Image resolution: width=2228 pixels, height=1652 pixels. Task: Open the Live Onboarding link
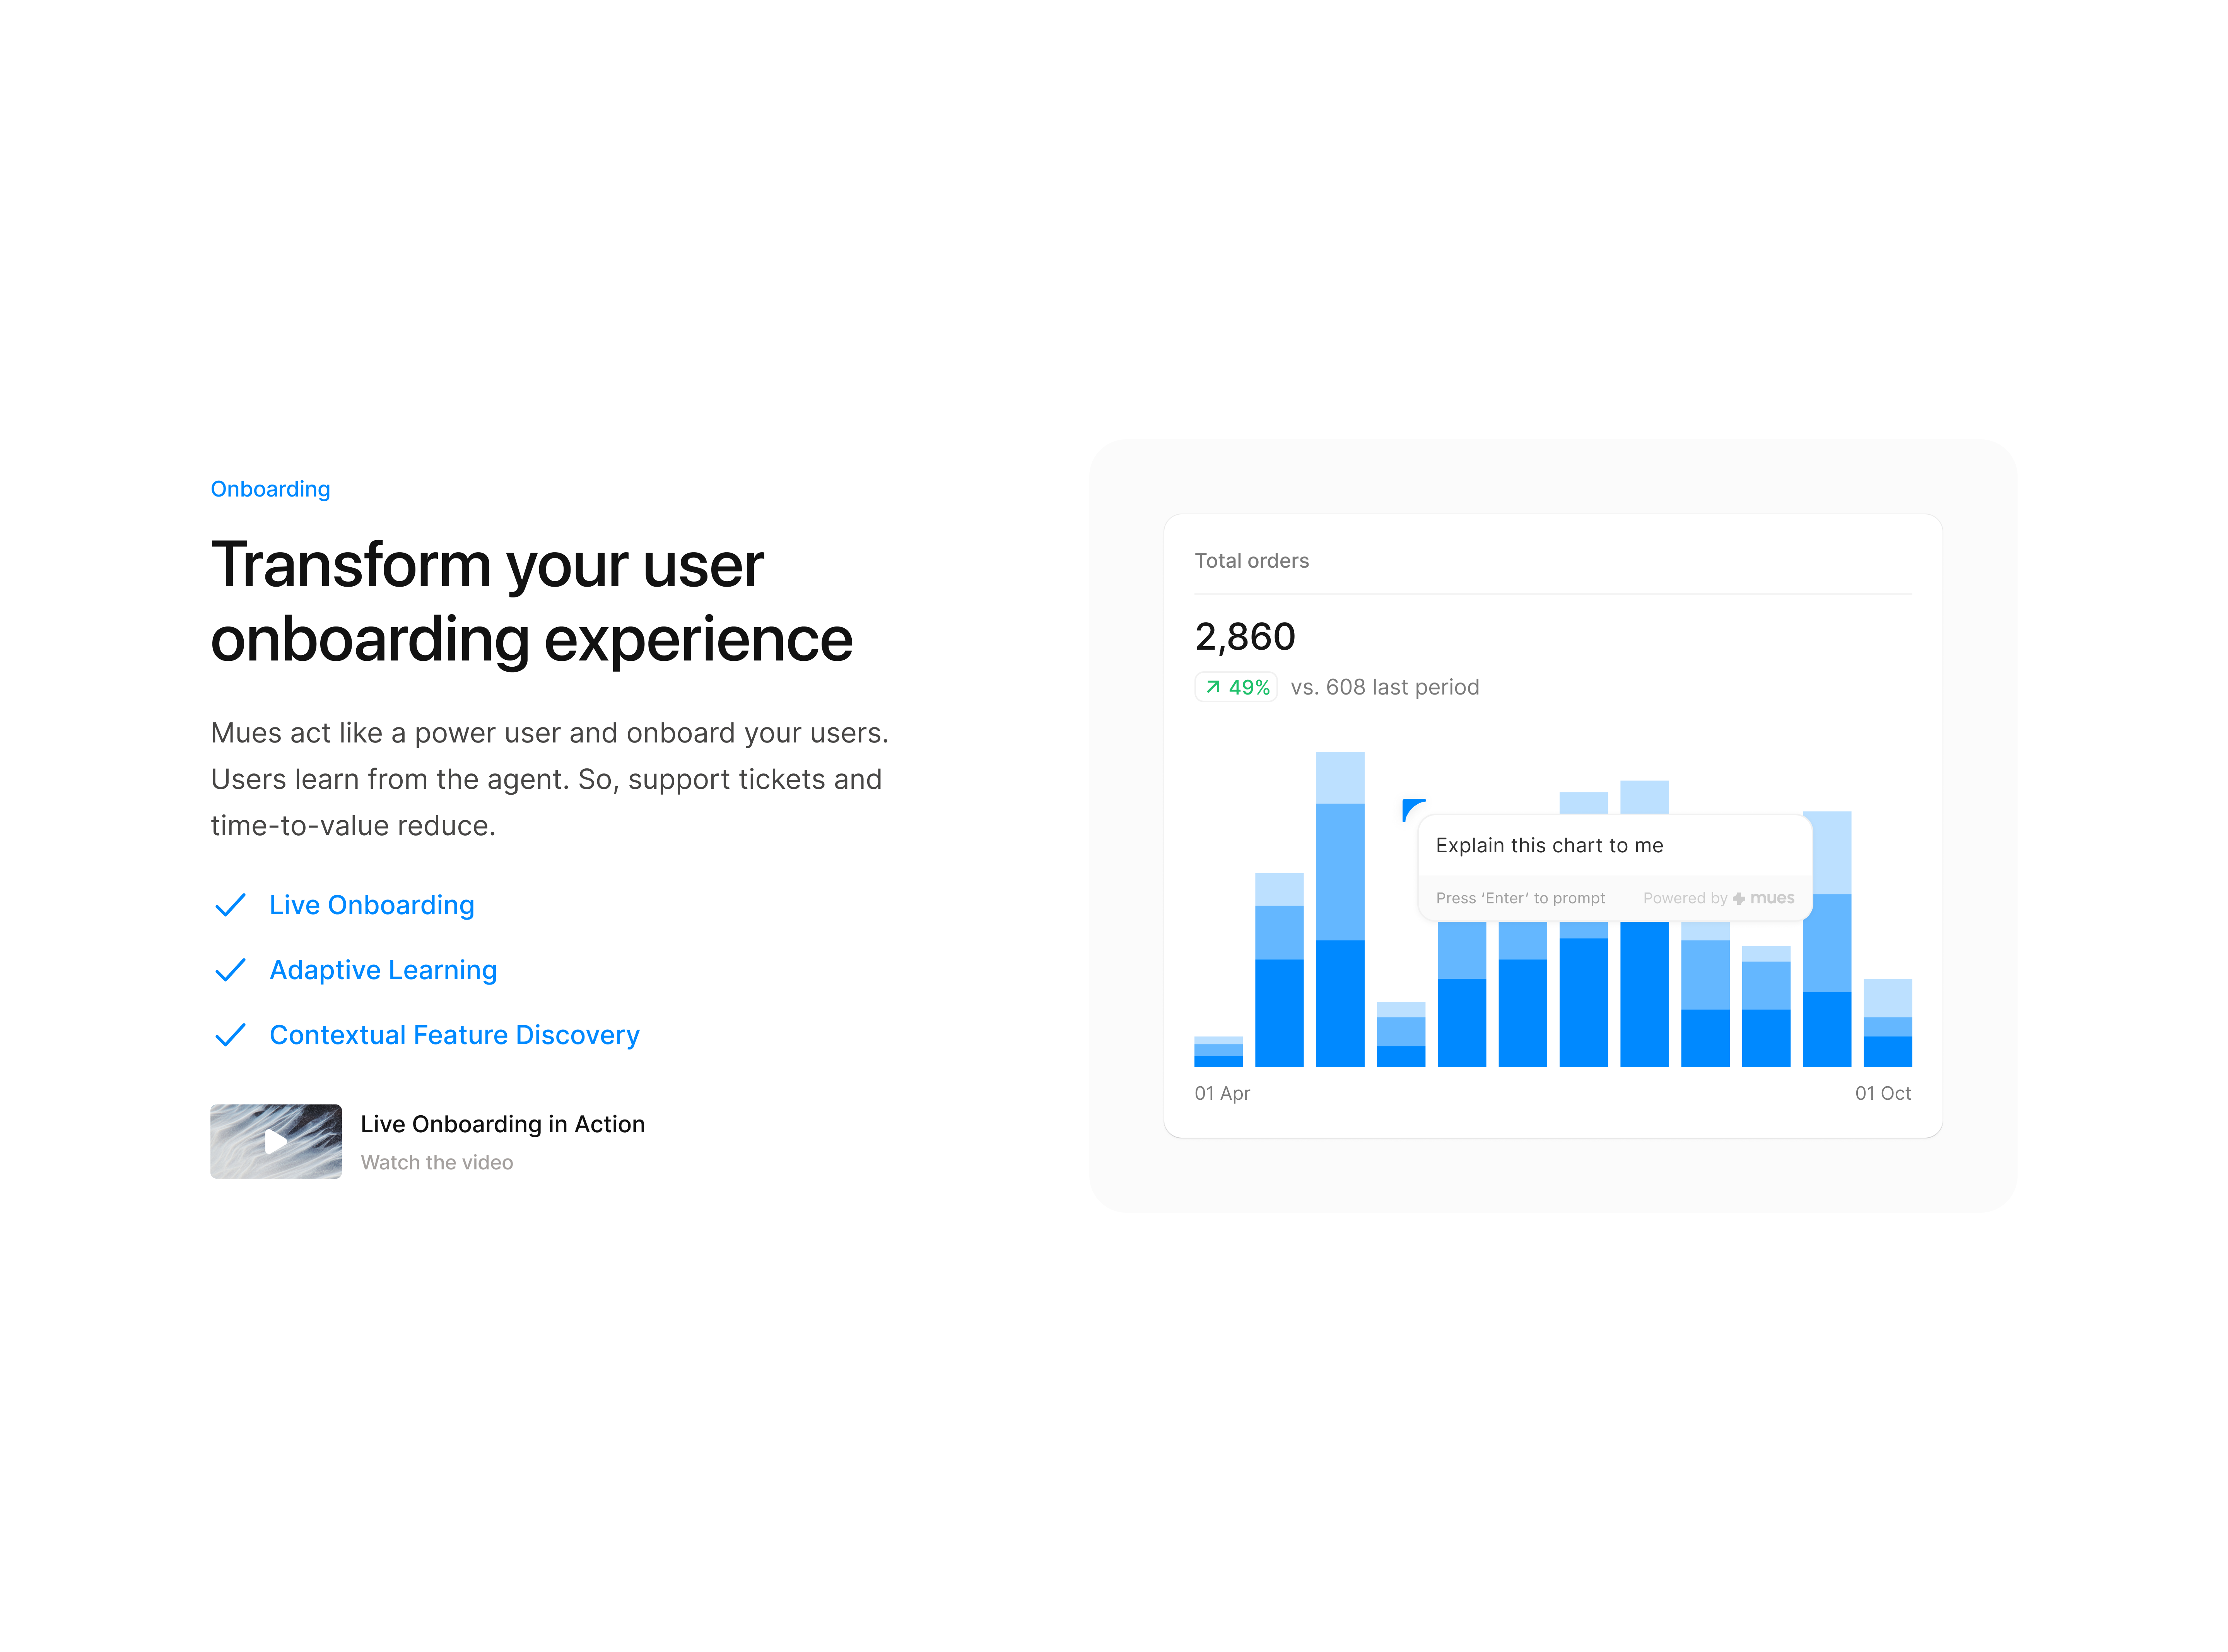[371, 905]
